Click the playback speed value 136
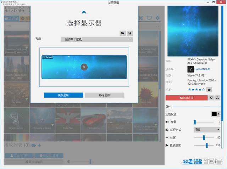227x169 pixels. (218, 145)
